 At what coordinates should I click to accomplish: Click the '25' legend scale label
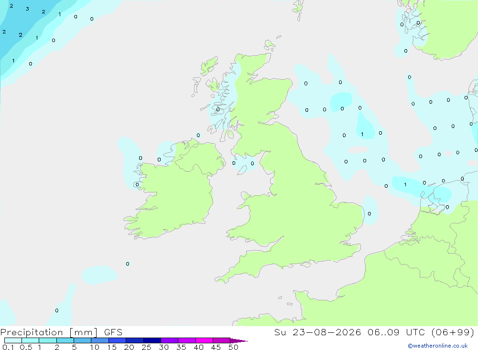point(147,347)
